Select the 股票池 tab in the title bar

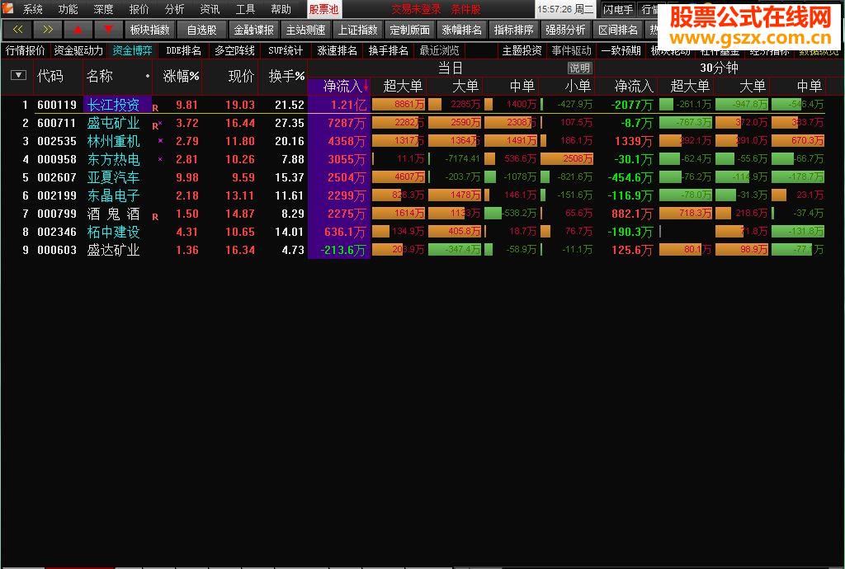point(323,9)
